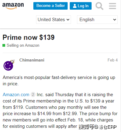Click the link click-count badge showing 2

33,95
